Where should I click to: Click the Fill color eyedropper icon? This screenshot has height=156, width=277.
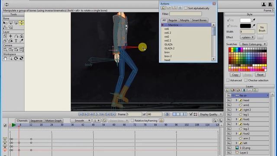click(254, 20)
